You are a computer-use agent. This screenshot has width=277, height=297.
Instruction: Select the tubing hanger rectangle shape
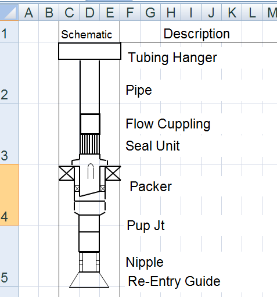pyautogui.click(x=90, y=51)
